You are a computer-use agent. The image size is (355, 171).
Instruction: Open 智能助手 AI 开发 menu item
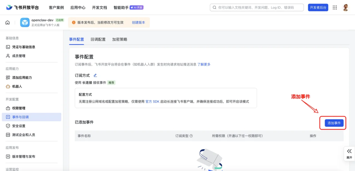pos(129,8)
